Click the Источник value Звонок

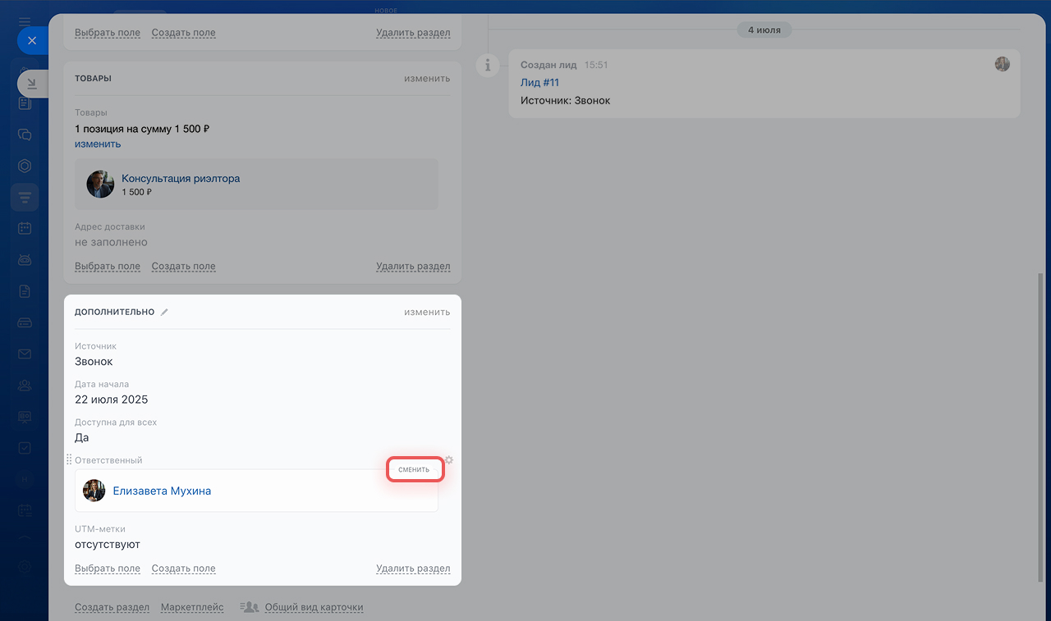pyautogui.click(x=94, y=361)
